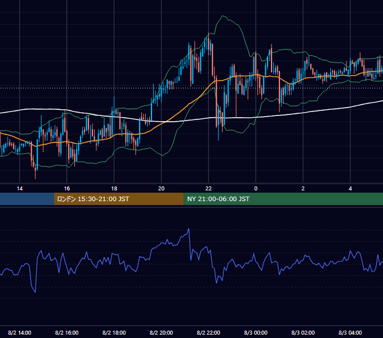Click hour label 18 on the price chart axis
The image size is (383, 338).
pos(114,188)
